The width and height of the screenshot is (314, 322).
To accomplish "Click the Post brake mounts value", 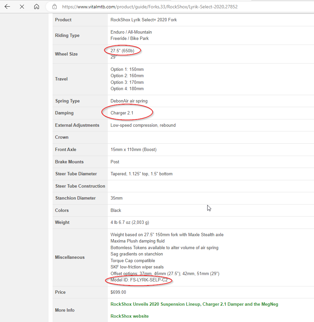I will (x=115, y=162).
